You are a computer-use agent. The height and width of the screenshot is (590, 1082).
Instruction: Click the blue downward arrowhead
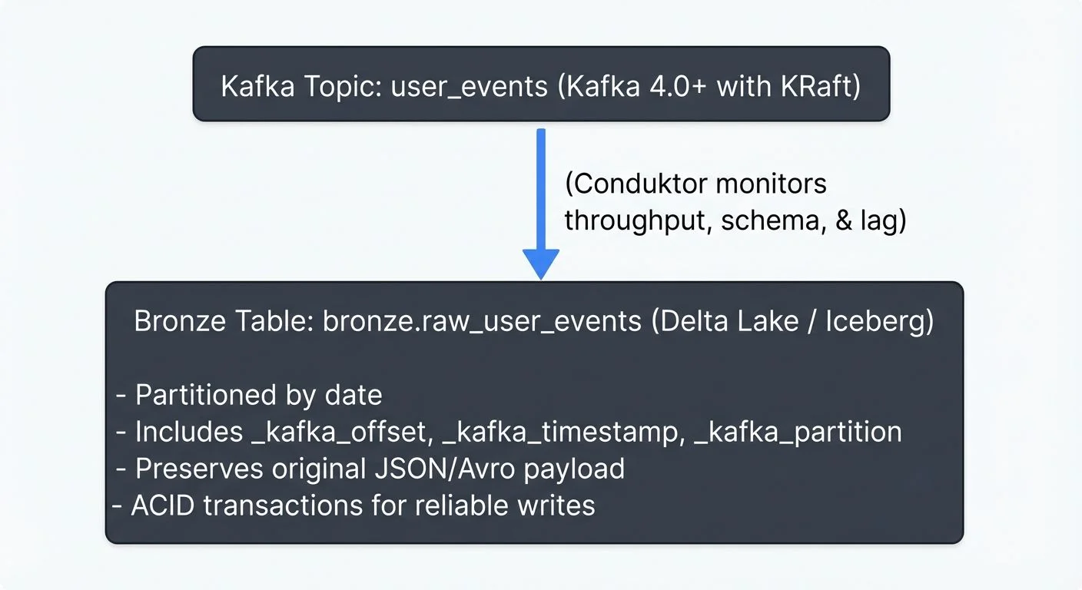[540, 264]
